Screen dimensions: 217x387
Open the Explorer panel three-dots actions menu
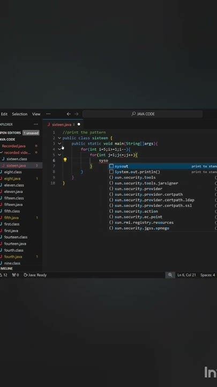click(36, 124)
